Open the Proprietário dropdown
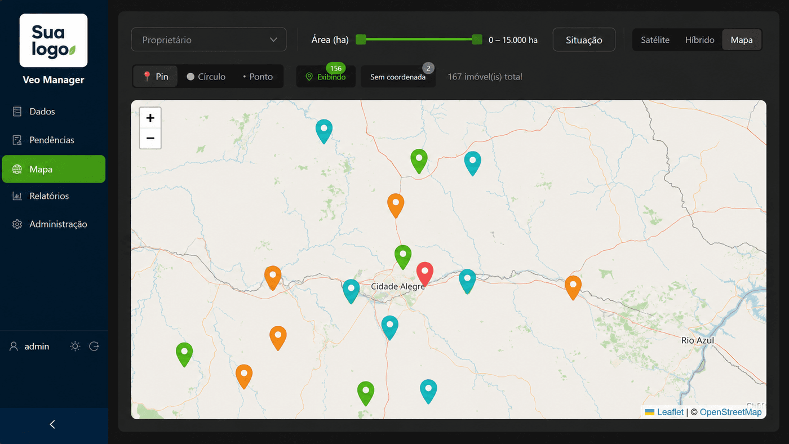The image size is (789, 444). point(209,40)
